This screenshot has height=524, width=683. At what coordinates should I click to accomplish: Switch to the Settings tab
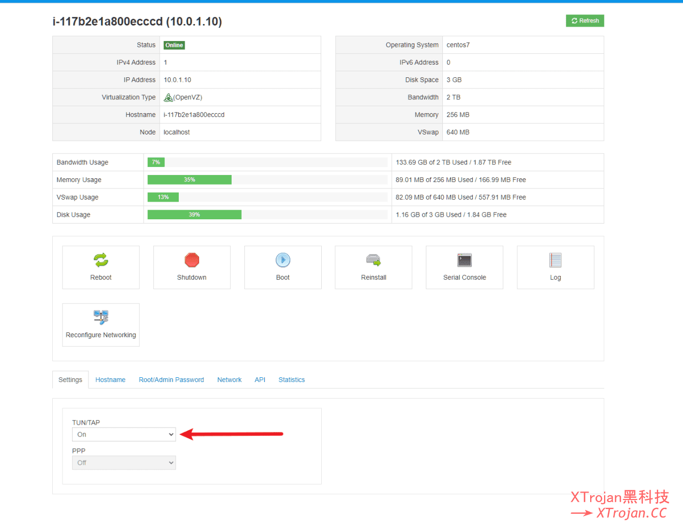(70, 380)
